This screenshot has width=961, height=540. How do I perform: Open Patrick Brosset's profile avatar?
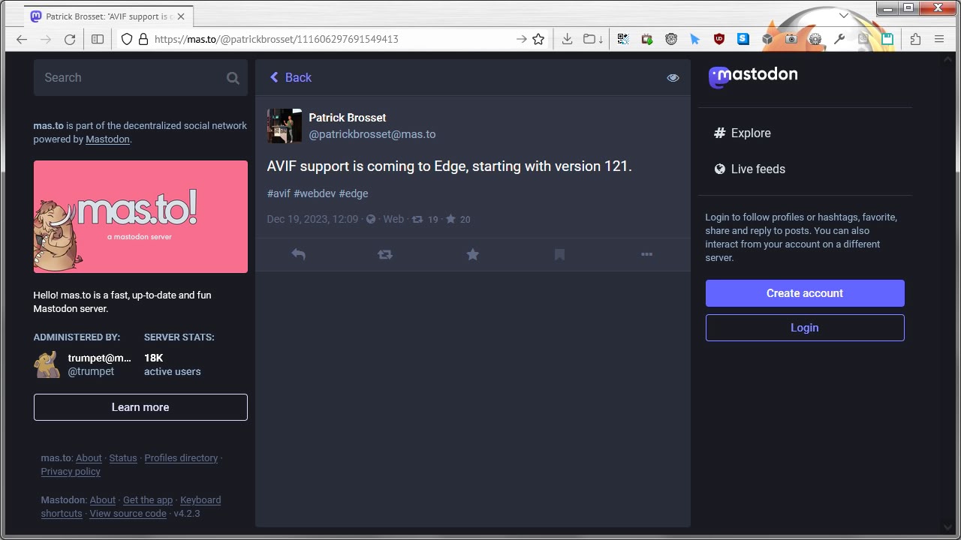click(x=285, y=125)
